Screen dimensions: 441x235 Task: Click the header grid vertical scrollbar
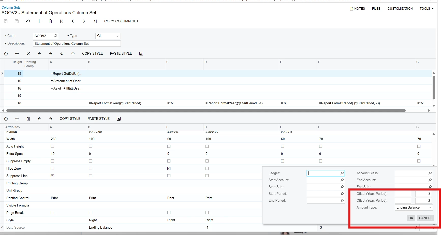click(434, 87)
